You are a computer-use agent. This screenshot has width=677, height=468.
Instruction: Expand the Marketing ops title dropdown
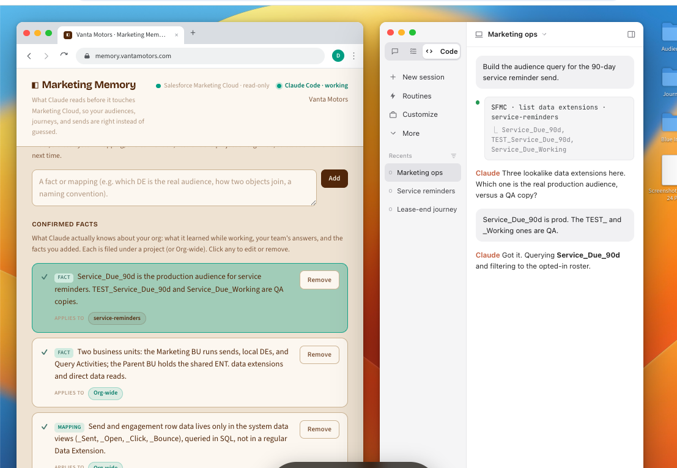pos(544,34)
